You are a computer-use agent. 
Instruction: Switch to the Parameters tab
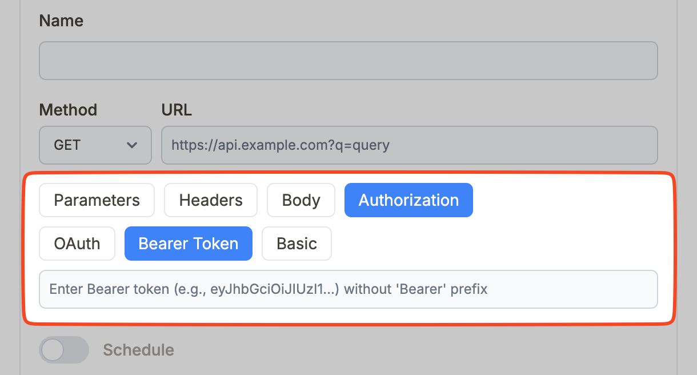coord(97,200)
